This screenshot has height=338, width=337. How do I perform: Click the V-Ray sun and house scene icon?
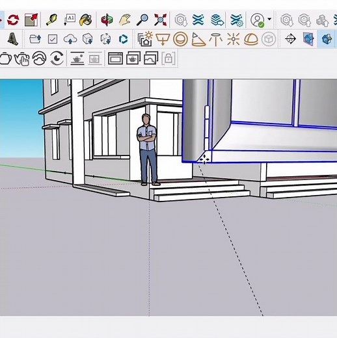145,39
